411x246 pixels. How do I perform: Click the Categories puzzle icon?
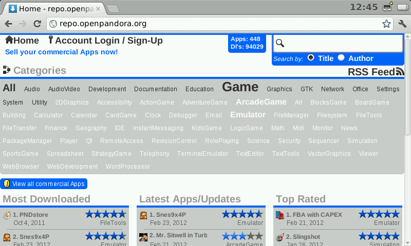coord(7,70)
